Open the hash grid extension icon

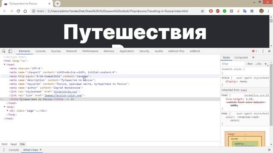tap(252, 11)
